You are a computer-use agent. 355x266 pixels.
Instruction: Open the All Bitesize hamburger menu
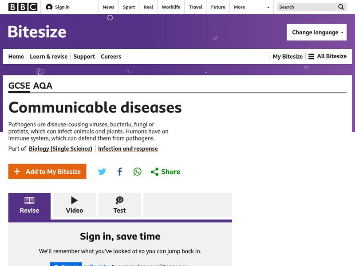coord(313,56)
